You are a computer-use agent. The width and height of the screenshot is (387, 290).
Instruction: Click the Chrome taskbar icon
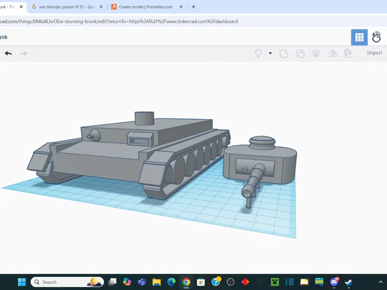coord(186,282)
